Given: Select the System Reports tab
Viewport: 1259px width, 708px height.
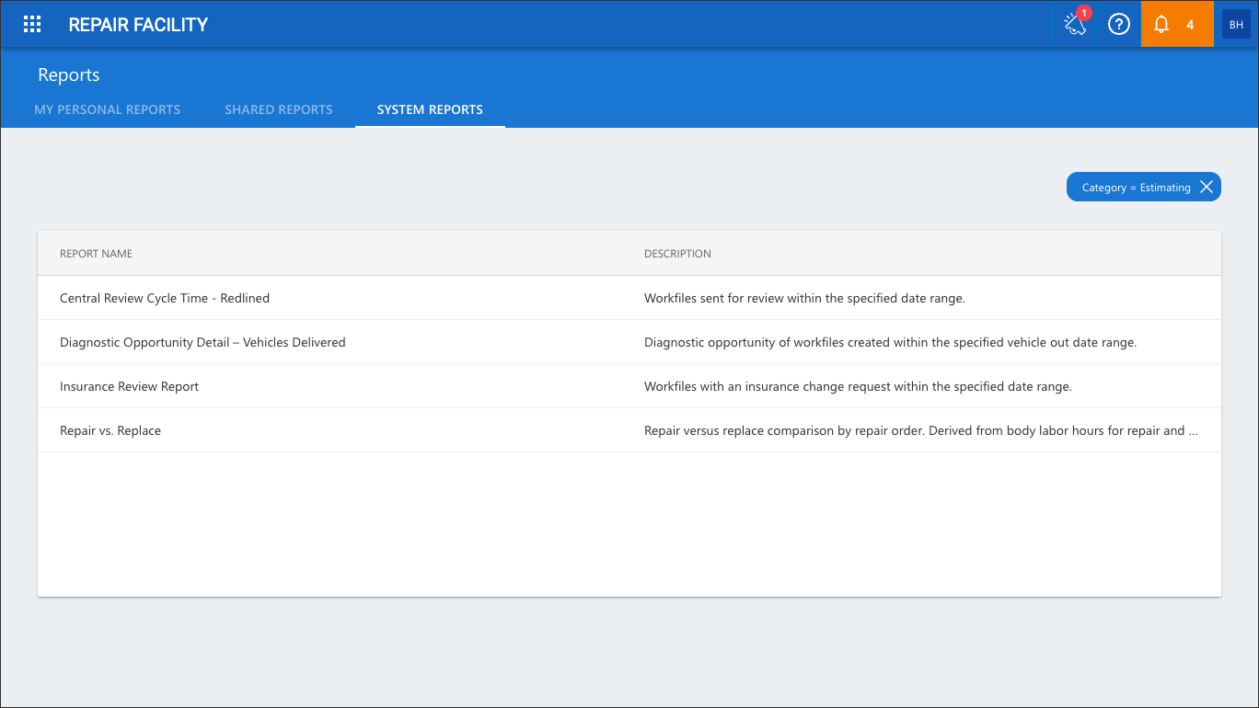Looking at the screenshot, I should click(430, 109).
